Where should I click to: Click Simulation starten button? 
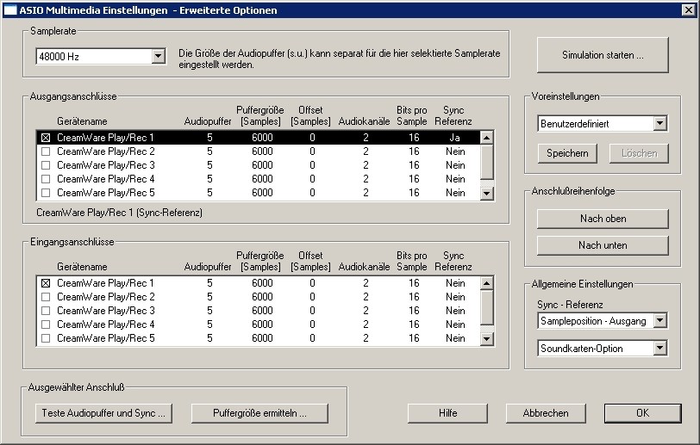(x=603, y=55)
